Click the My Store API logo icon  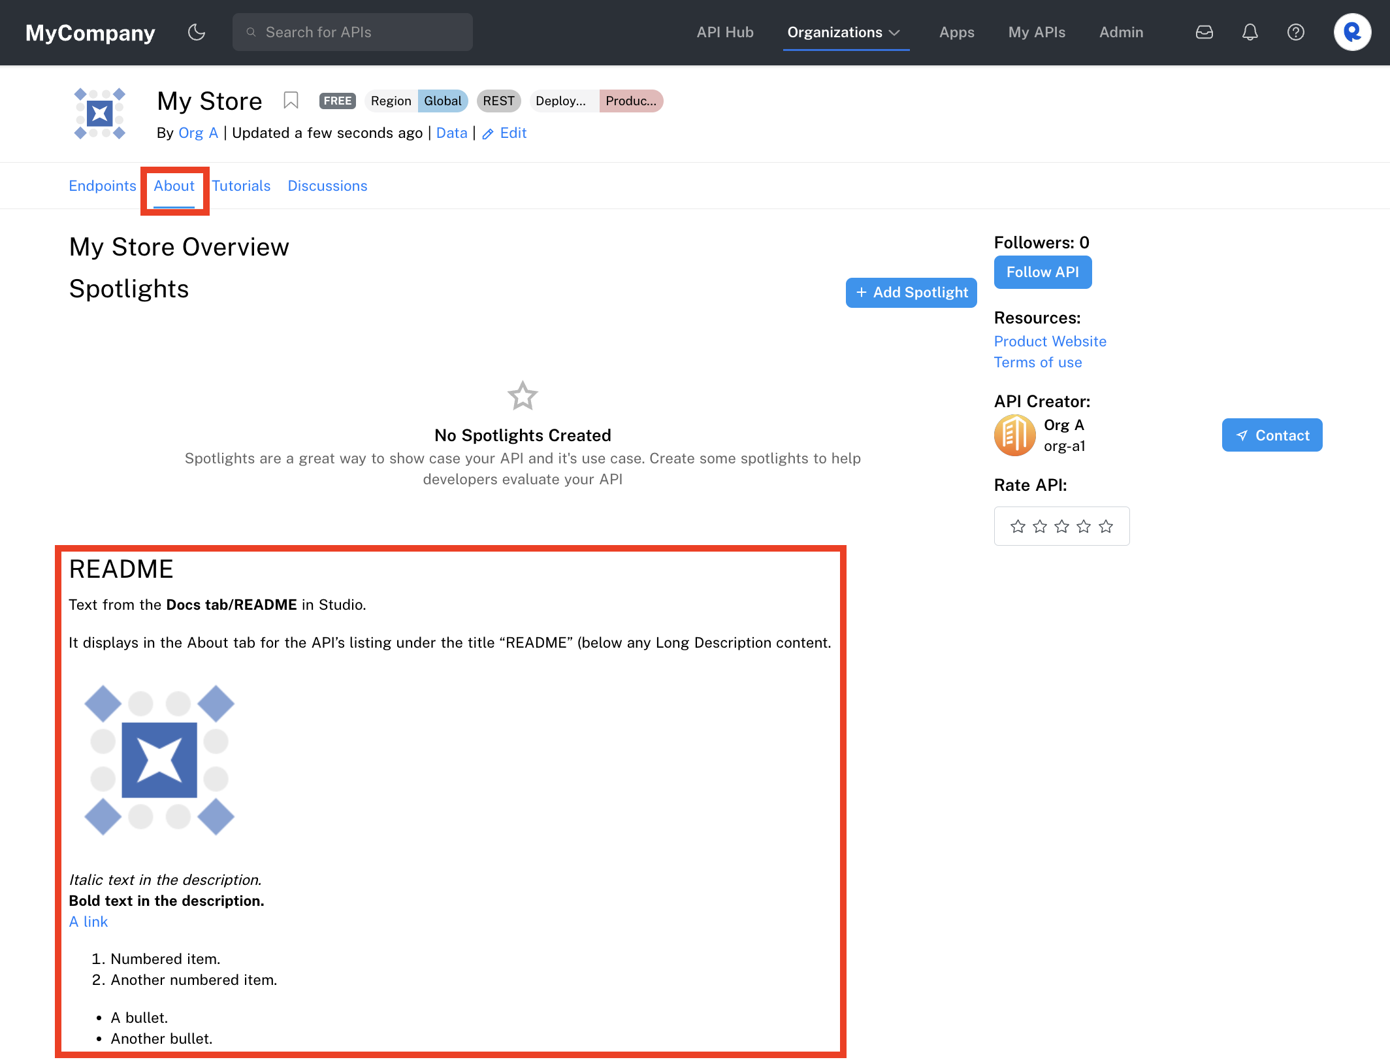(103, 115)
